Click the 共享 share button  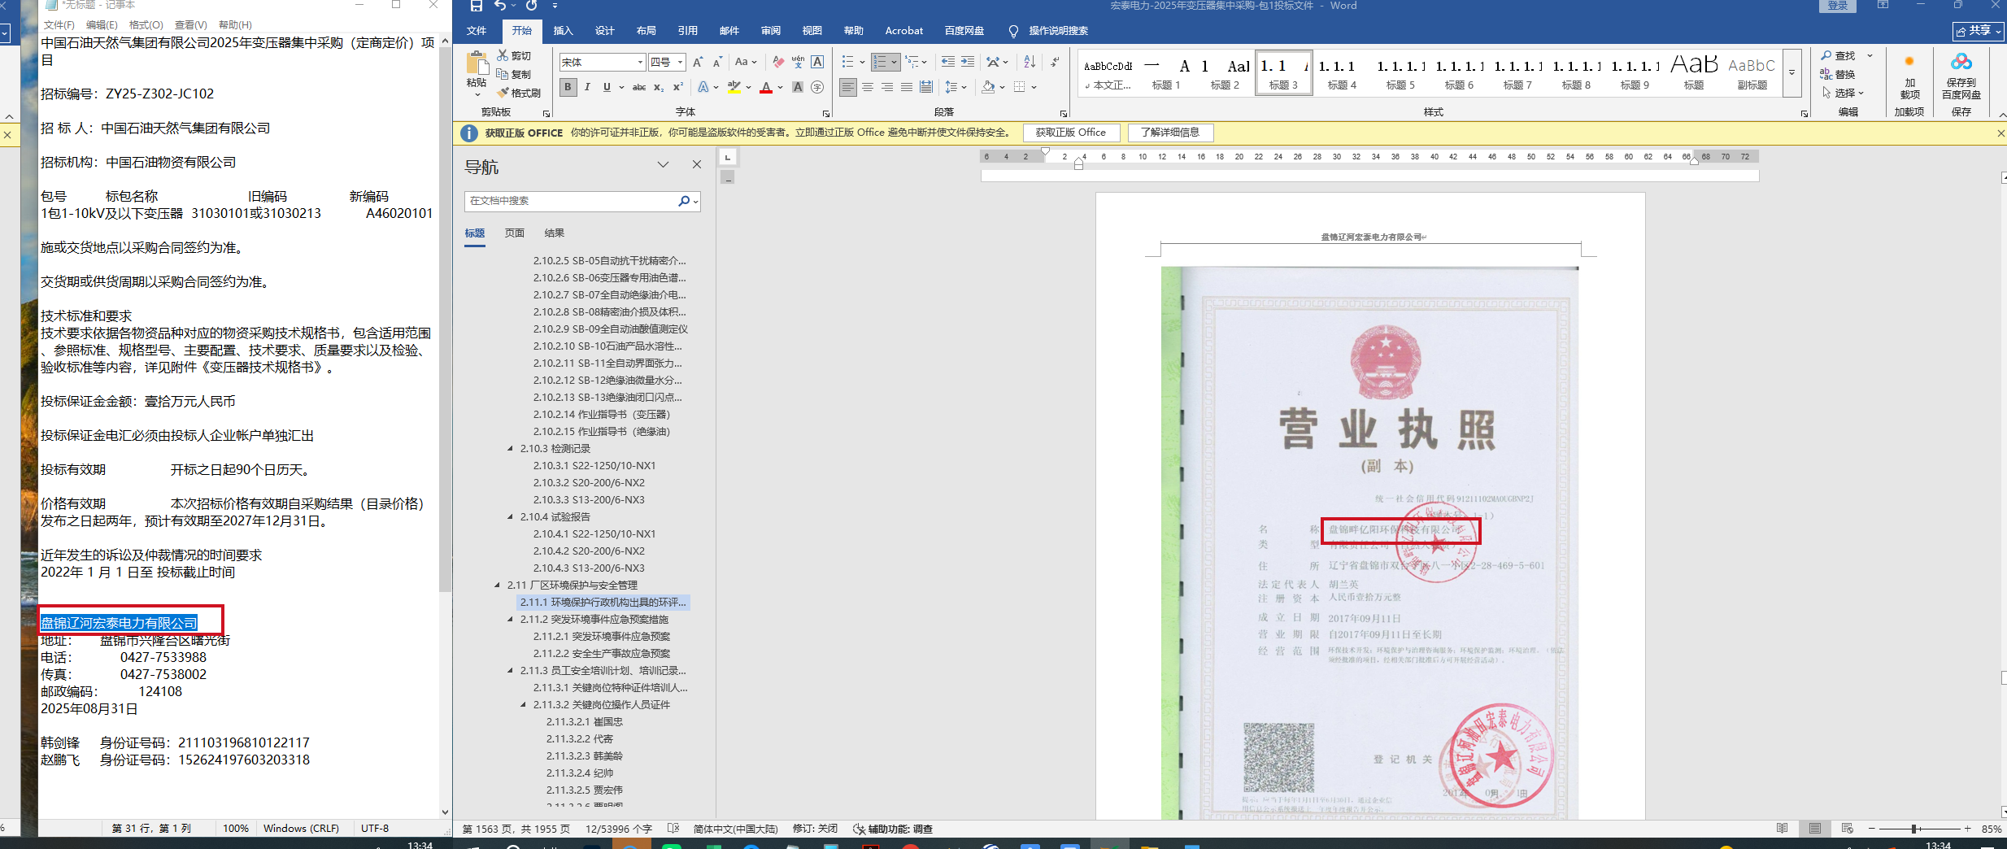[1979, 31]
